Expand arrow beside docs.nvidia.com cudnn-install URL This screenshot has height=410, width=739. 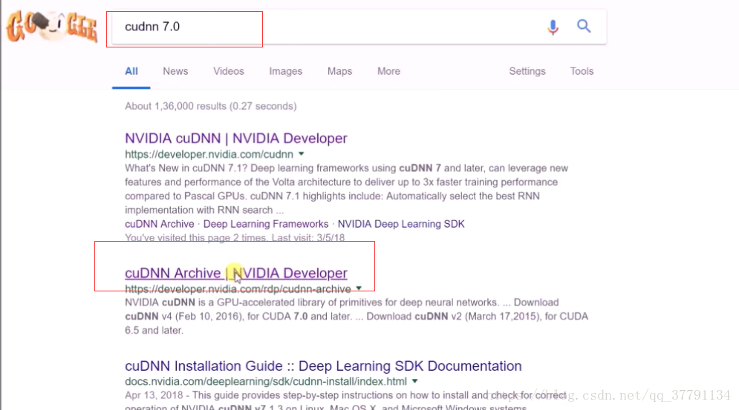pos(414,381)
